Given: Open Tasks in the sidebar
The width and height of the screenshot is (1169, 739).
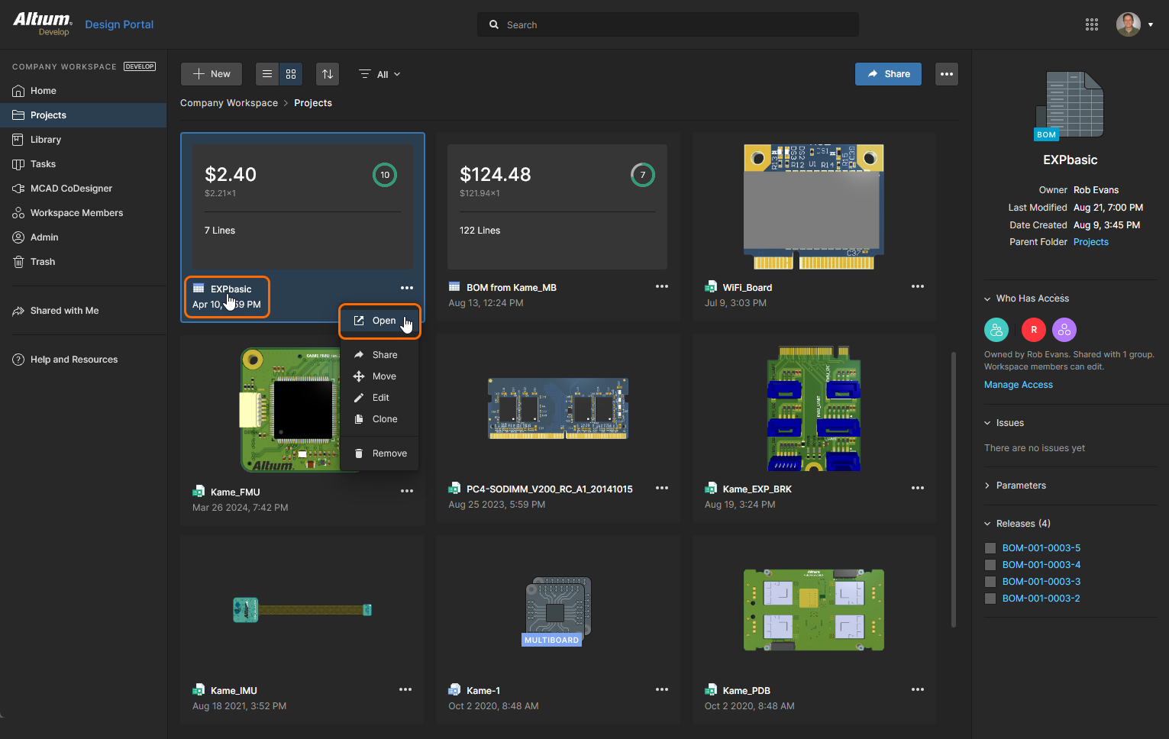Looking at the screenshot, I should [x=83, y=164].
